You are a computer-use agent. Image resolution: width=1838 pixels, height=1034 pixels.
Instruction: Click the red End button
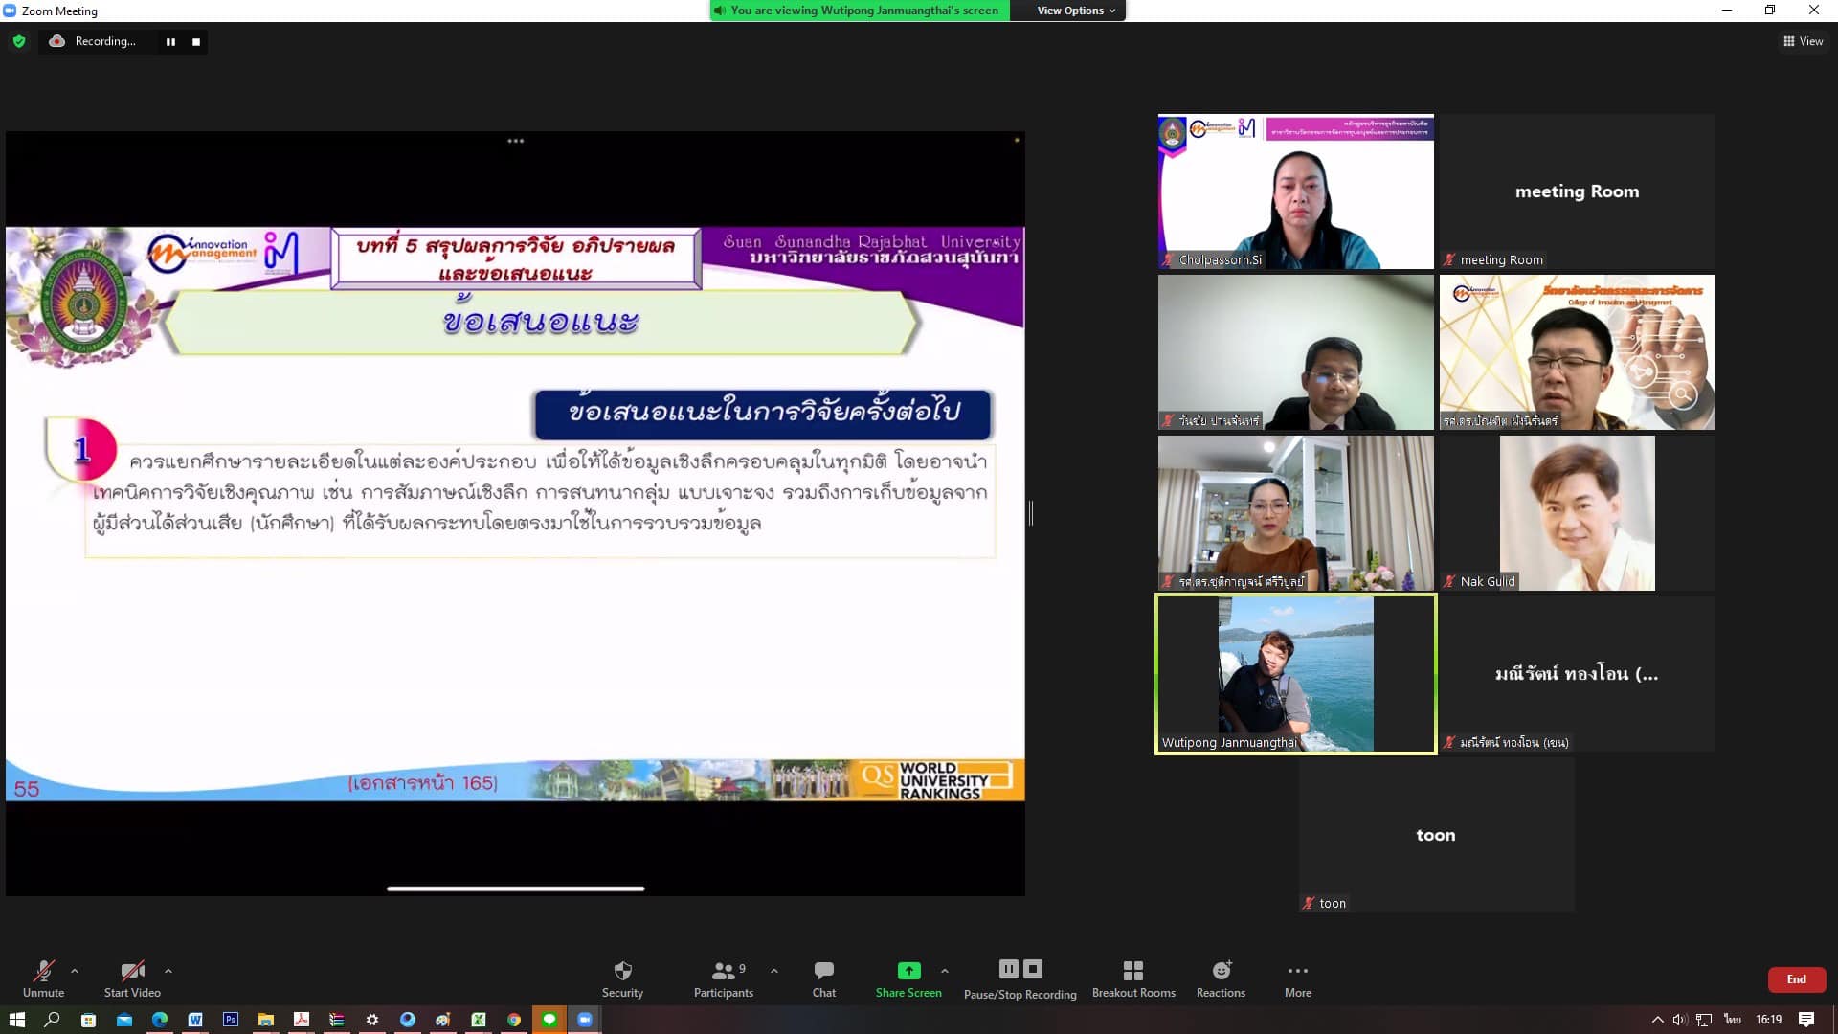point(1796,979)
